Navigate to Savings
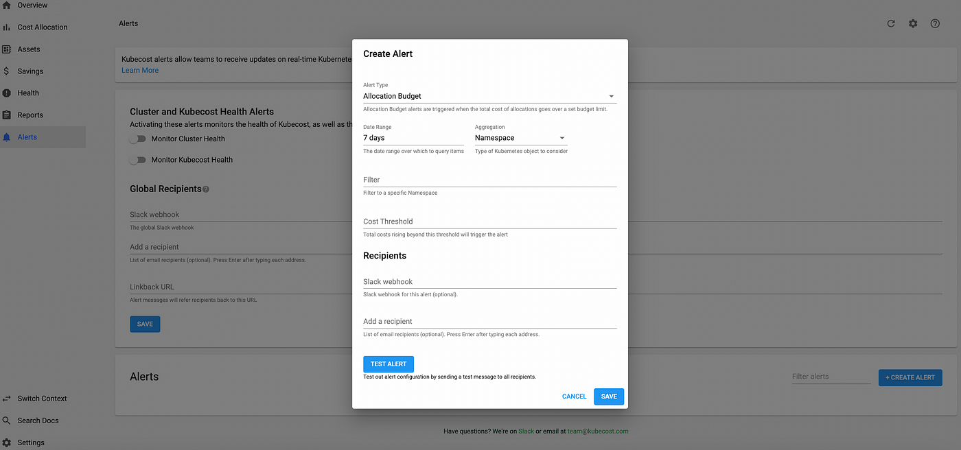Screen dimensions: 961x450 (x=30, y=71)
